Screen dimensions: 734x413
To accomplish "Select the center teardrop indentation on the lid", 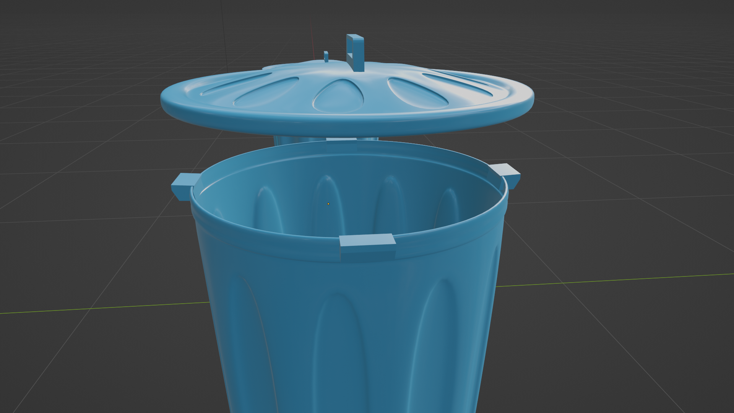I will pyautogui.click(x=338, y=95).
